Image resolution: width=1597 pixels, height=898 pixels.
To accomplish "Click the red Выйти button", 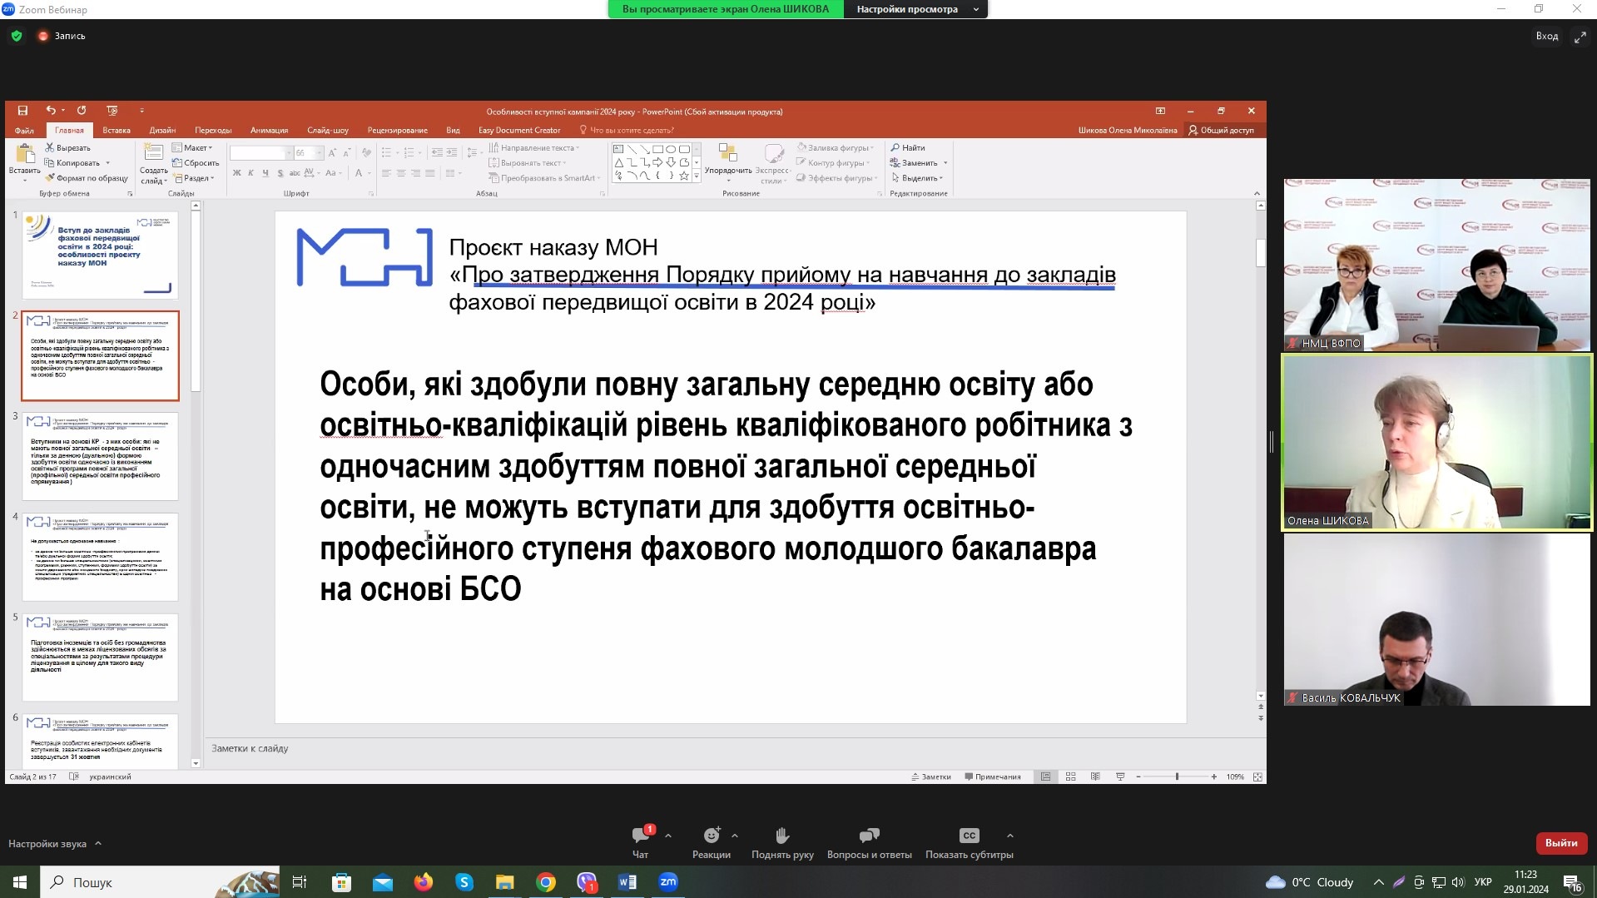I will (x=1560, y=843).
